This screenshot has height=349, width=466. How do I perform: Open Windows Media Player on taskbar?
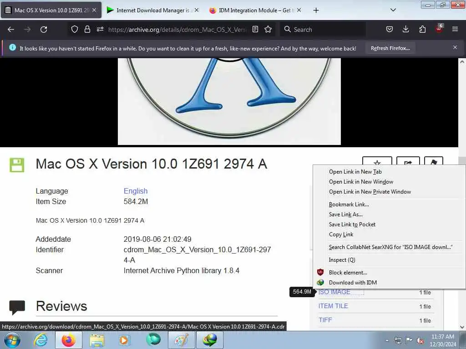(x=124, y=340)
